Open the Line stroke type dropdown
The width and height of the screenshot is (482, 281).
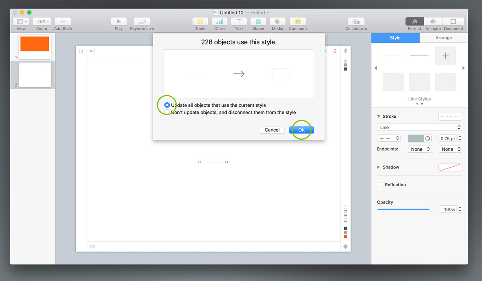[419, 128]
